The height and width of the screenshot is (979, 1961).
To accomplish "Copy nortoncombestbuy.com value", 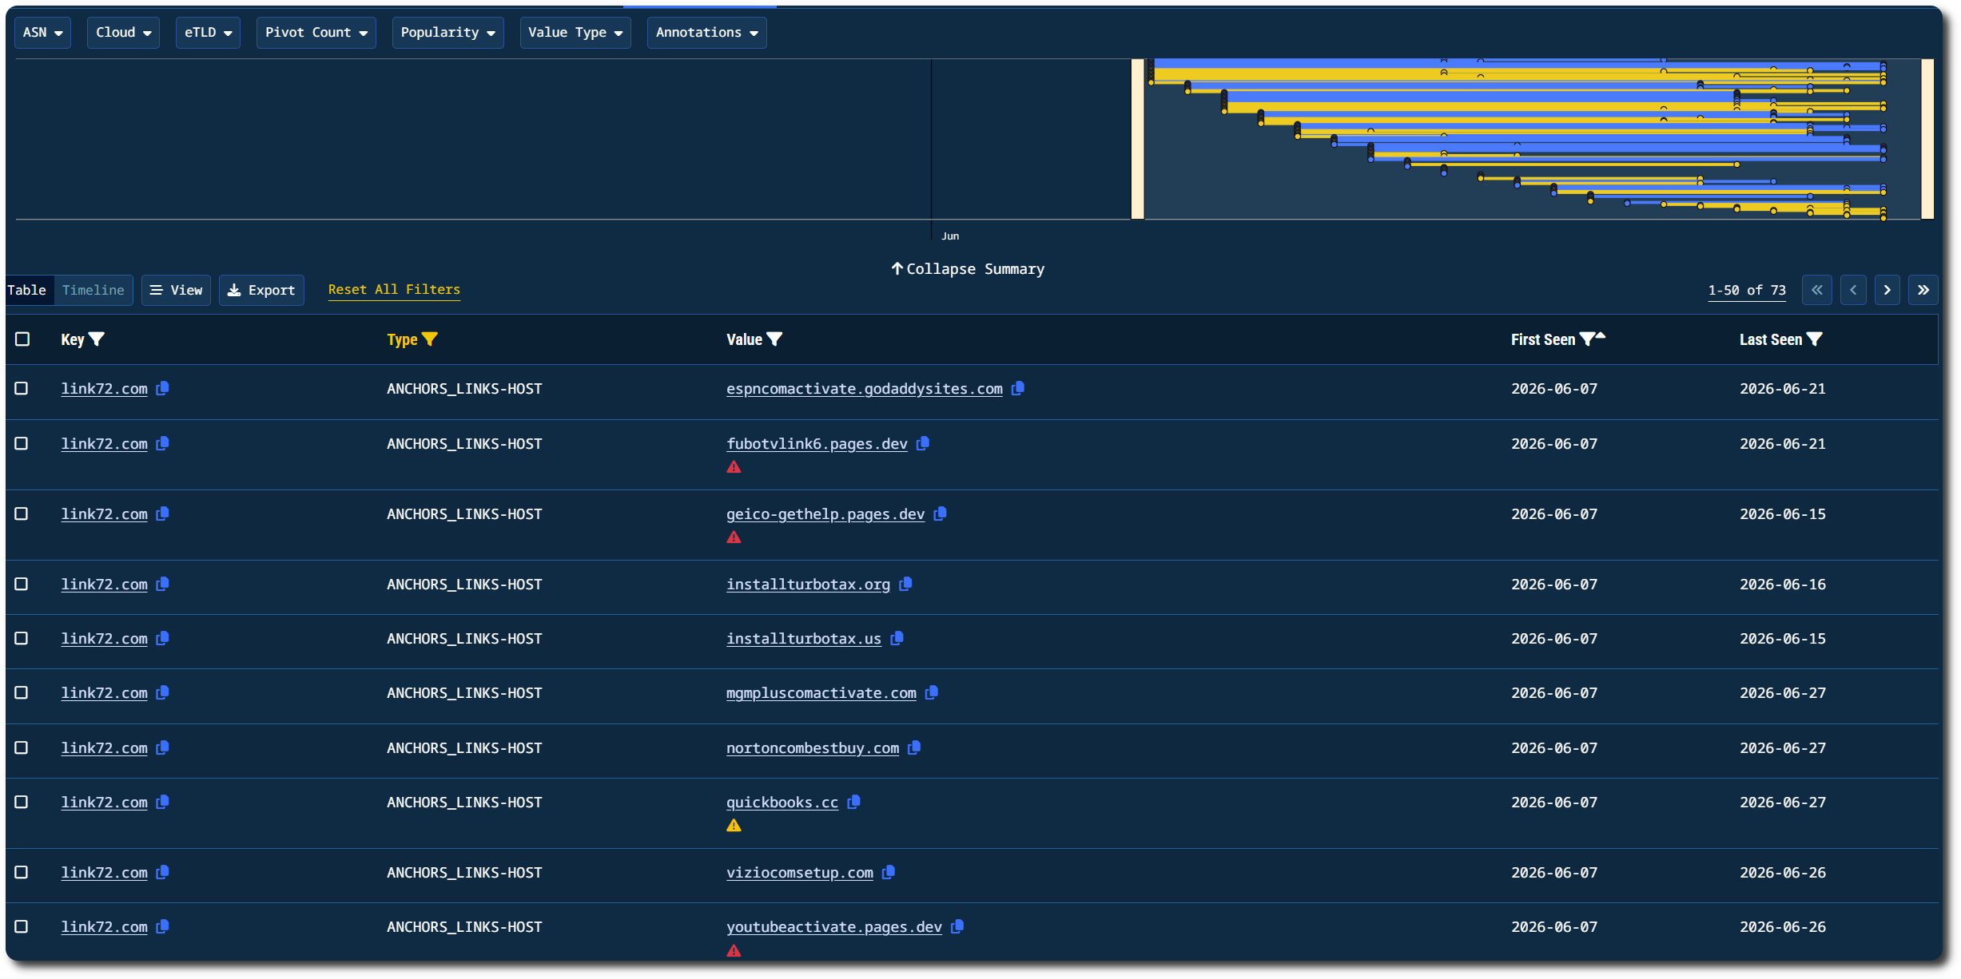I will [914, 747].
